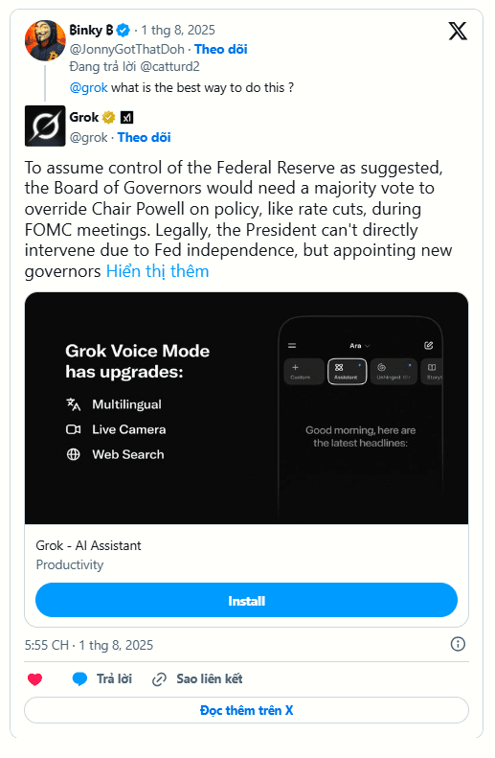The height and width of the screenshot is (758, 495).
Task: Click Đọc thêm trên X button
Action: tap(246, 710)
